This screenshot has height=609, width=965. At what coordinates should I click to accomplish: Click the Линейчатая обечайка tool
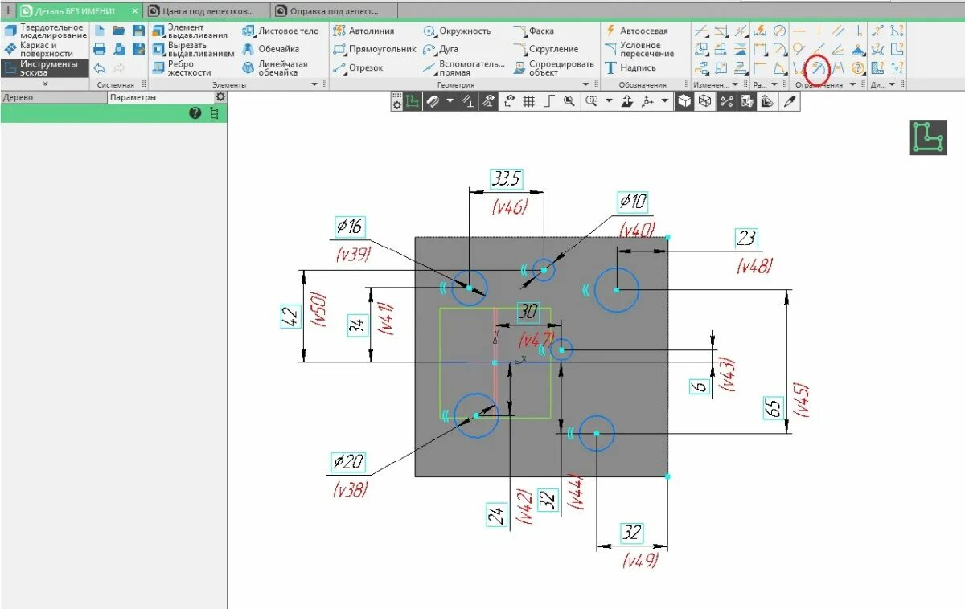click(x=275, y=67)
